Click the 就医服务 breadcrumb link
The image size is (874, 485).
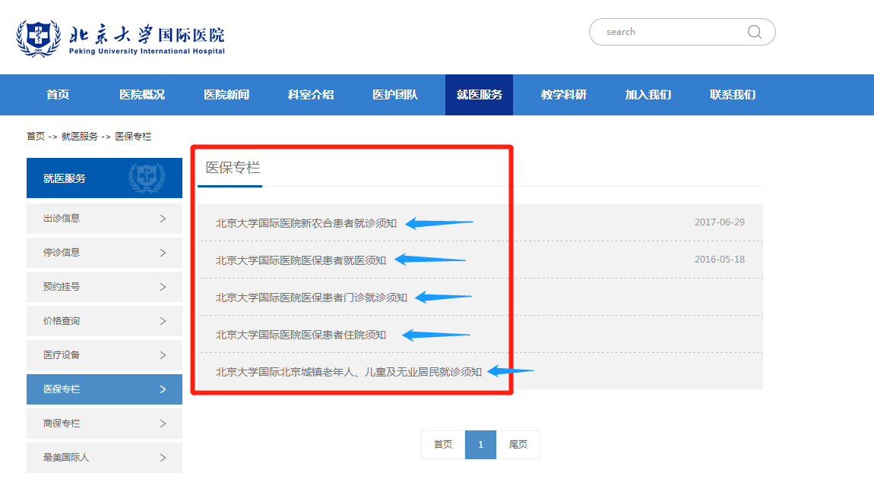pyautogui.click(x=80, y=137)
